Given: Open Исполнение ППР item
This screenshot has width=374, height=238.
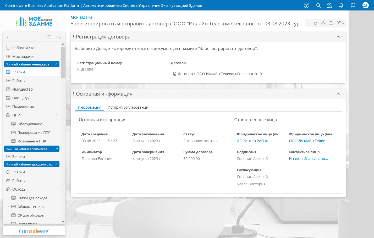Looking at the screenshot, I should [x=32, y=141].
